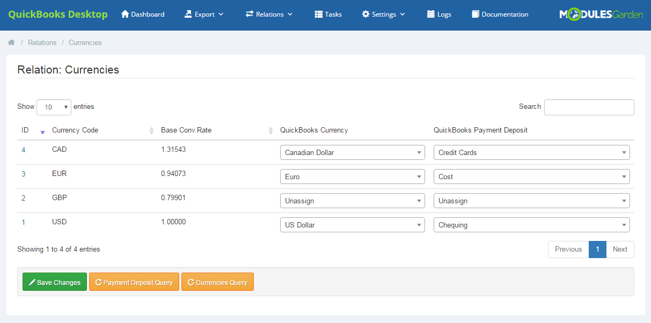Open CAD QuickBooks Currency dropdown
The image size is (651, 323).
tap(353, 152)
